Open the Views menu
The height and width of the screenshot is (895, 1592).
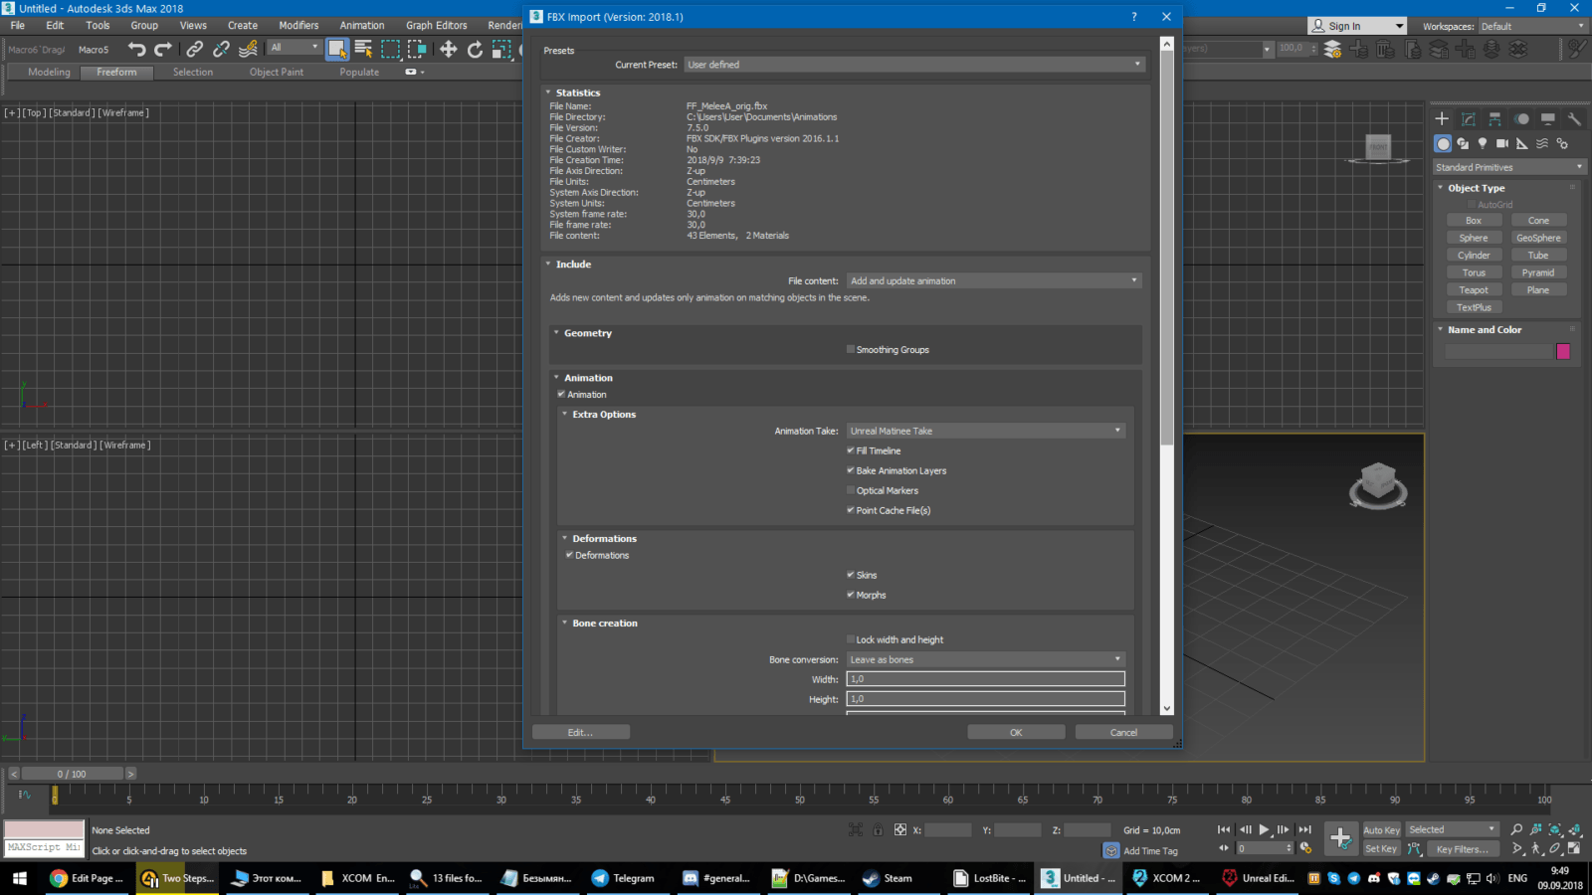tap(193, 26)
